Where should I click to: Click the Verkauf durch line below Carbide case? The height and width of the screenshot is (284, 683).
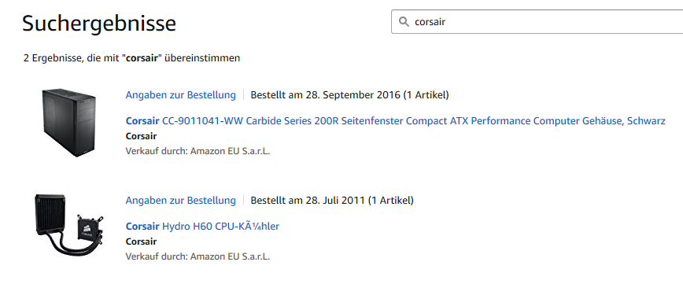pyautogui.click(x=198, y=152)
